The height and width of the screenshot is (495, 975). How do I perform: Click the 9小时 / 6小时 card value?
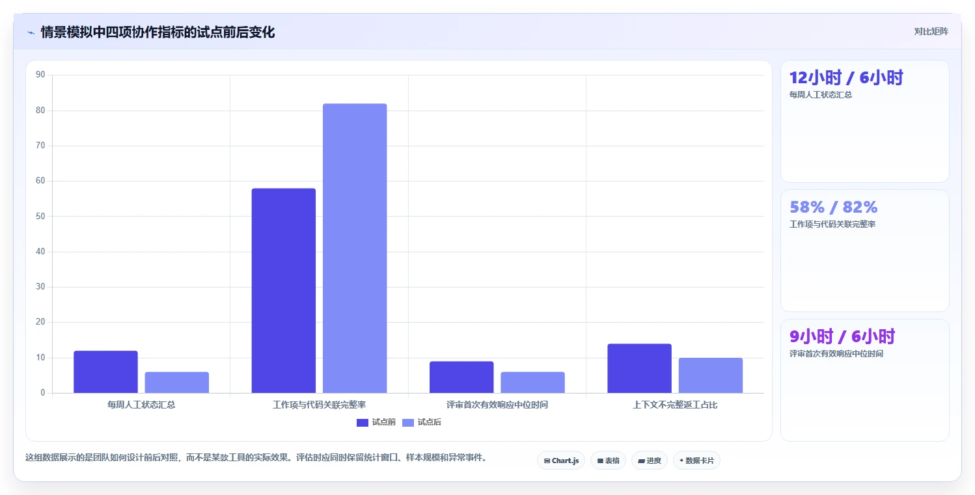[x=842, y=336]
